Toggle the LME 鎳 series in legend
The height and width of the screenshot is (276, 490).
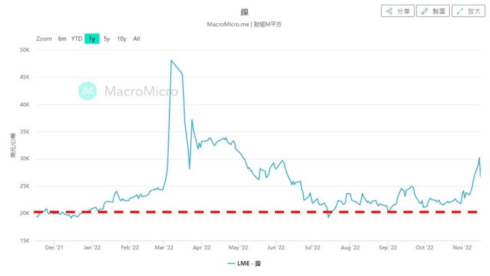click(x=244, y=263)
